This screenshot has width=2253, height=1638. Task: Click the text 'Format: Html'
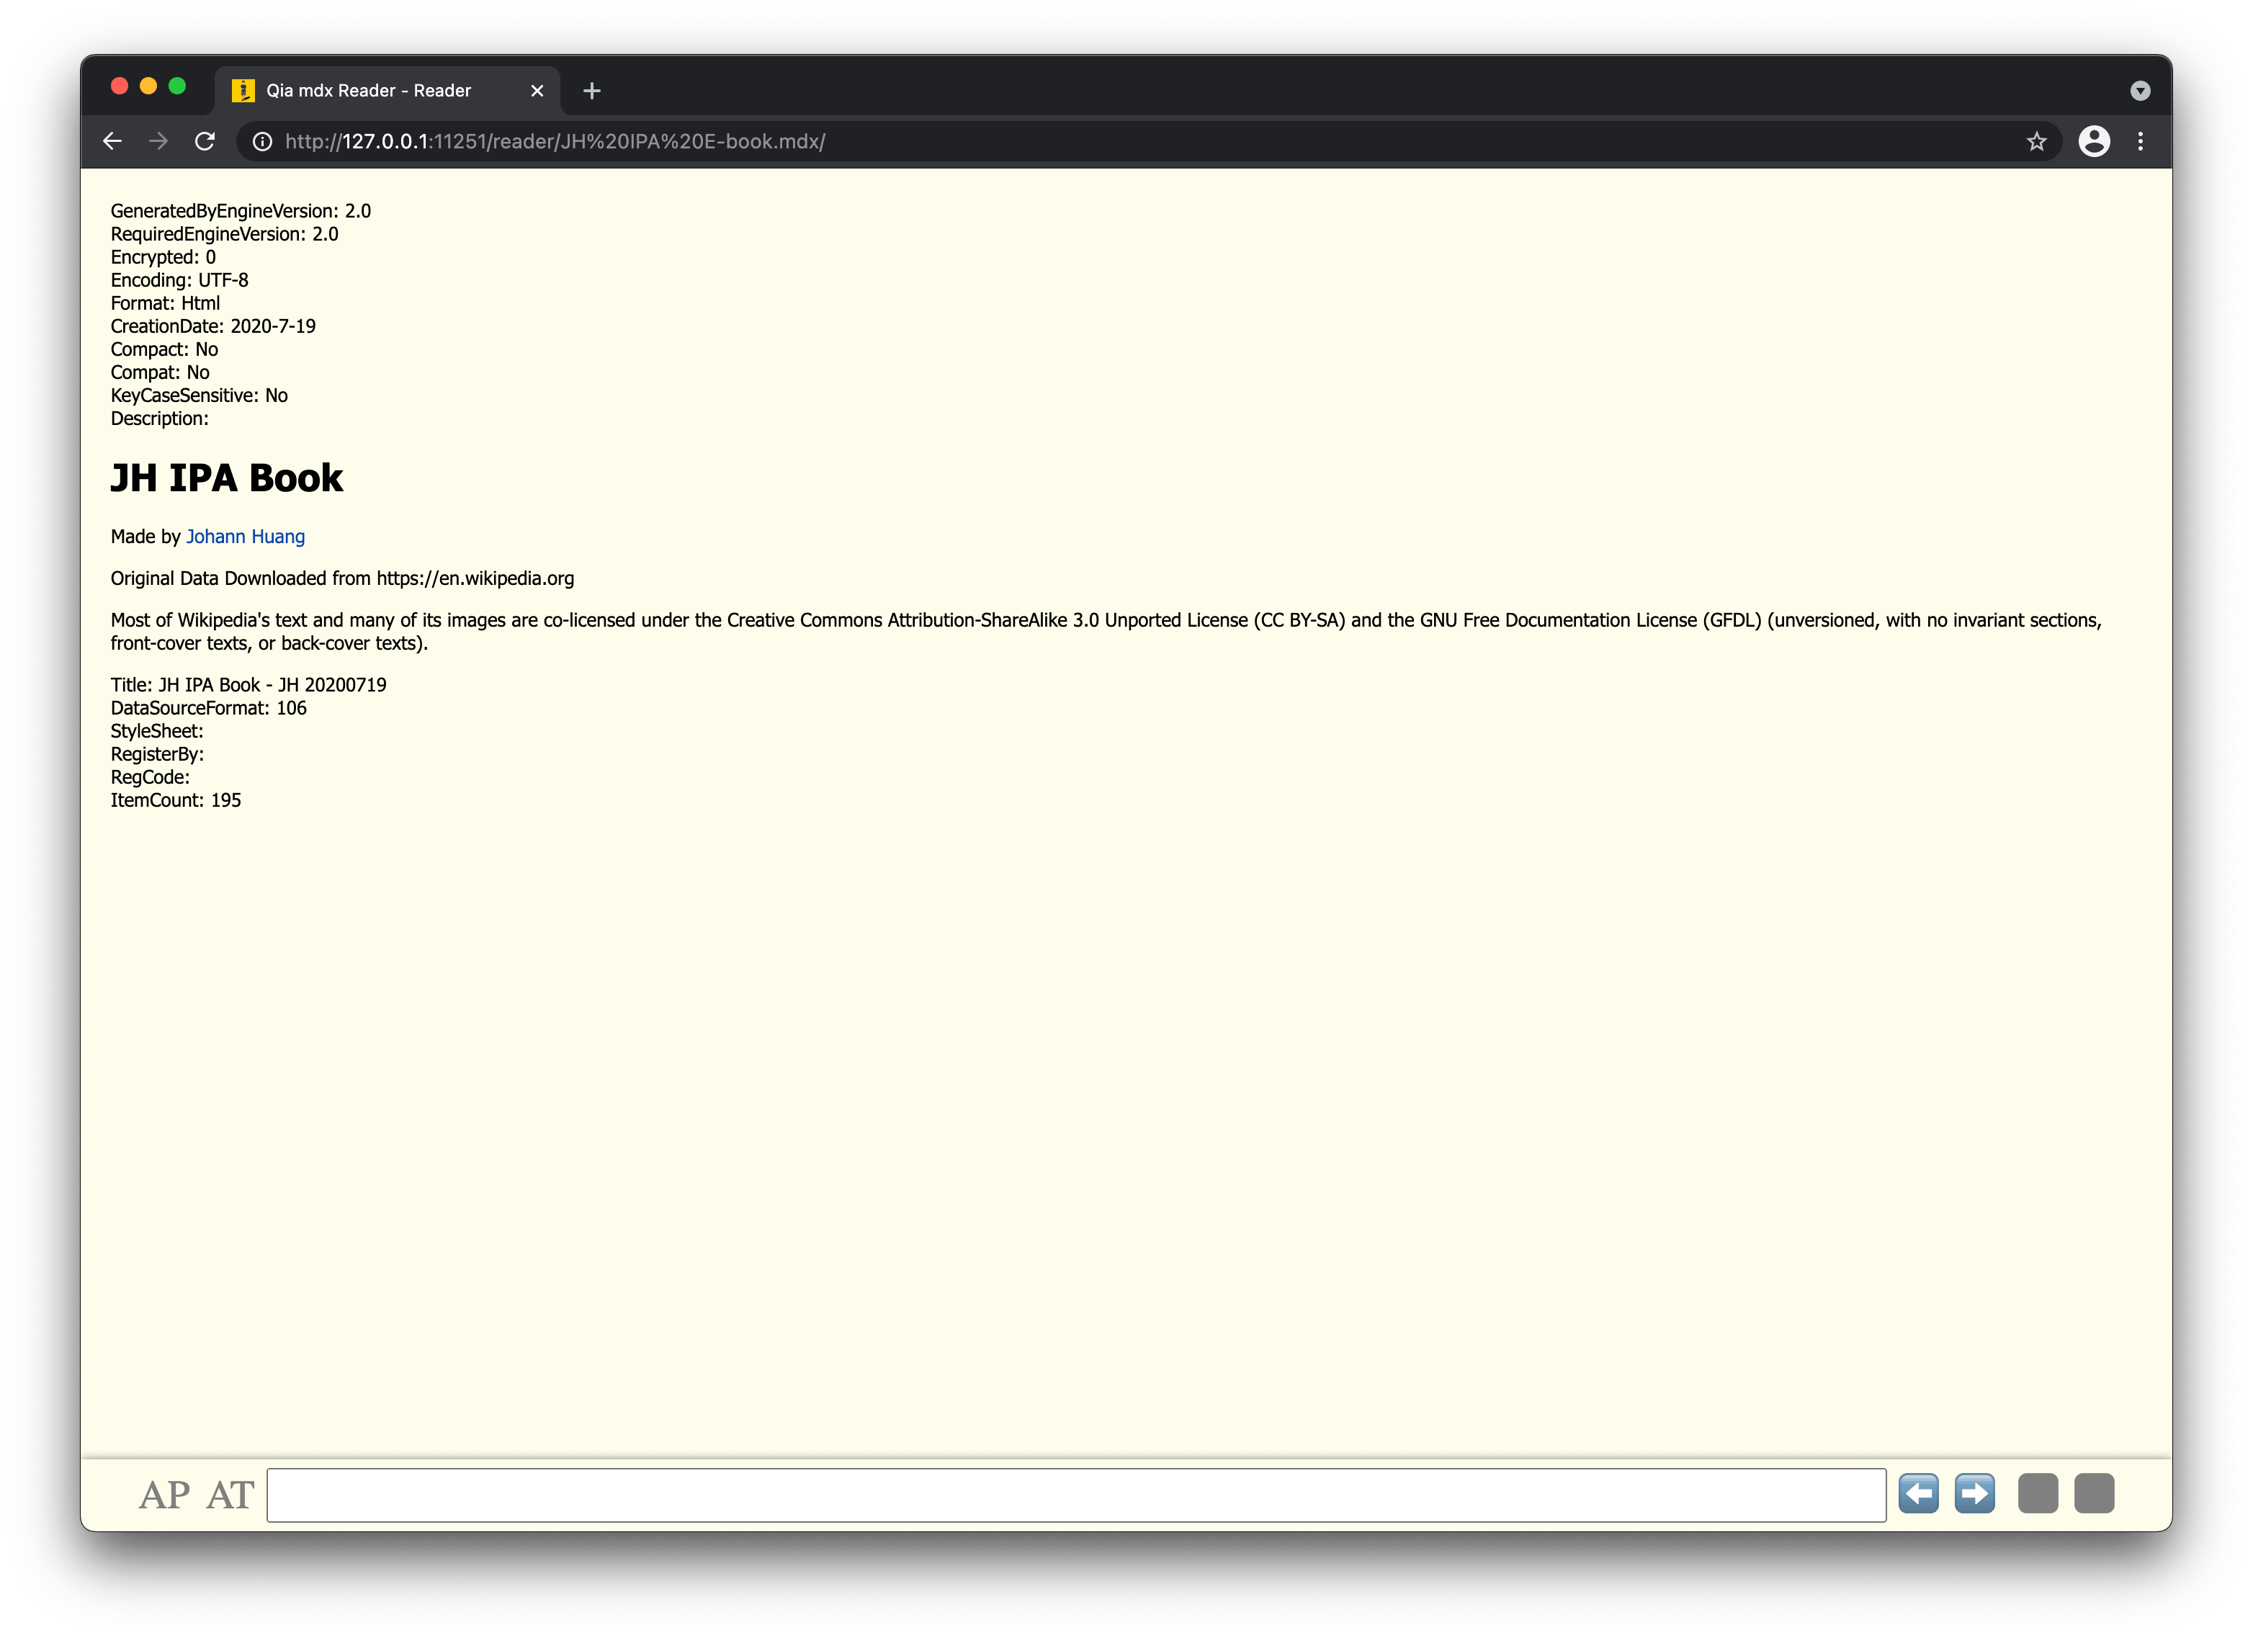click(x=165, y=303)
